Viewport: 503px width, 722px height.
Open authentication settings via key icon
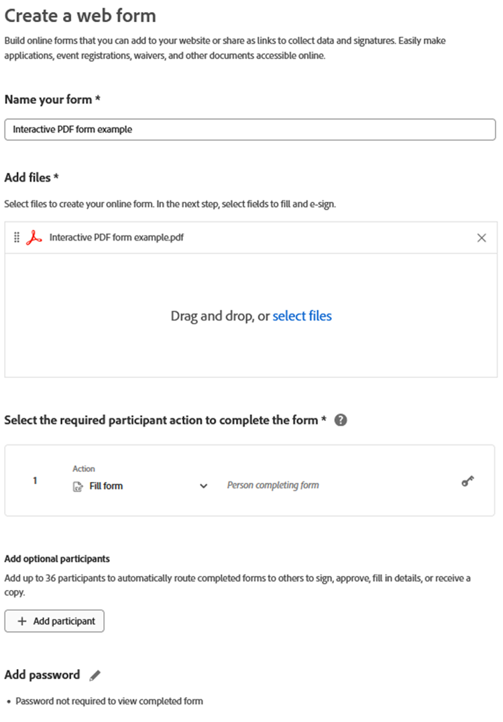467,482
